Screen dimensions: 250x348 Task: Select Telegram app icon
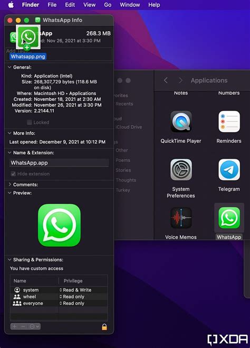tap(229, 170)
